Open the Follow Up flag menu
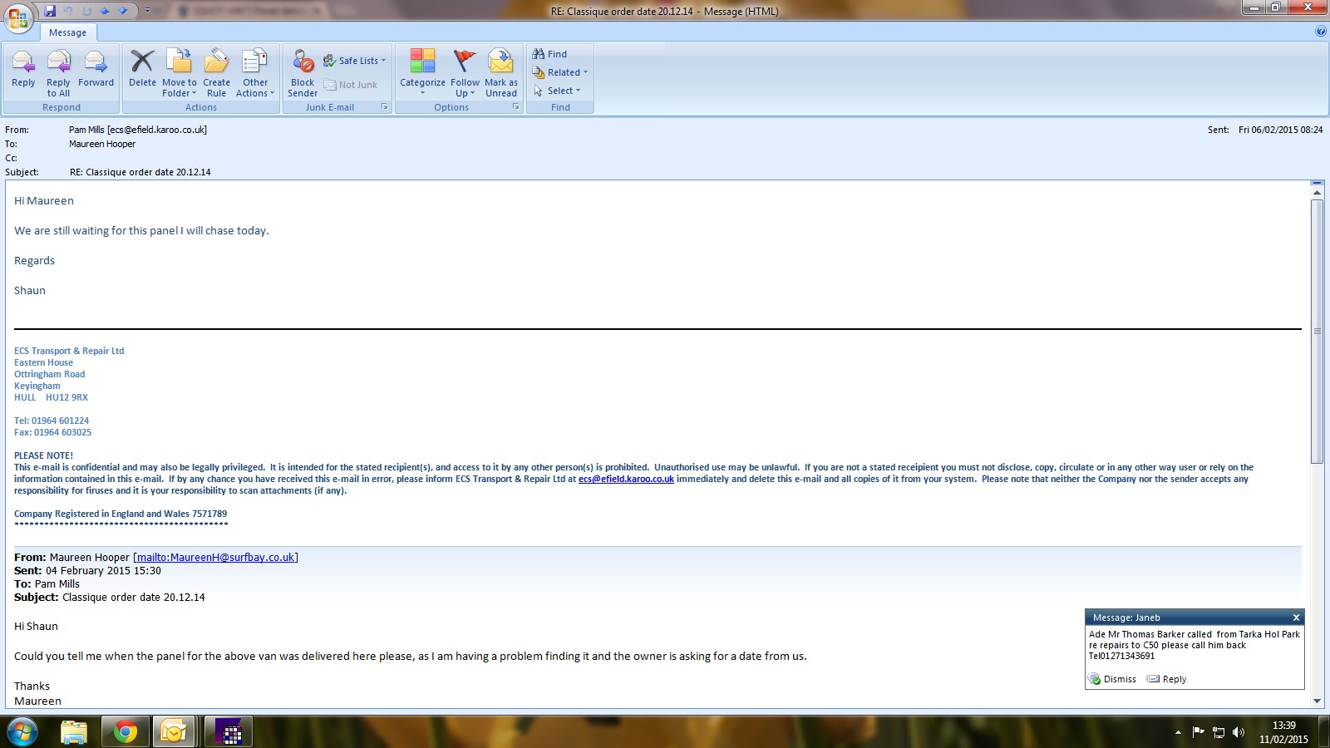Viewport: 1330px width, 748px height. 465,71
